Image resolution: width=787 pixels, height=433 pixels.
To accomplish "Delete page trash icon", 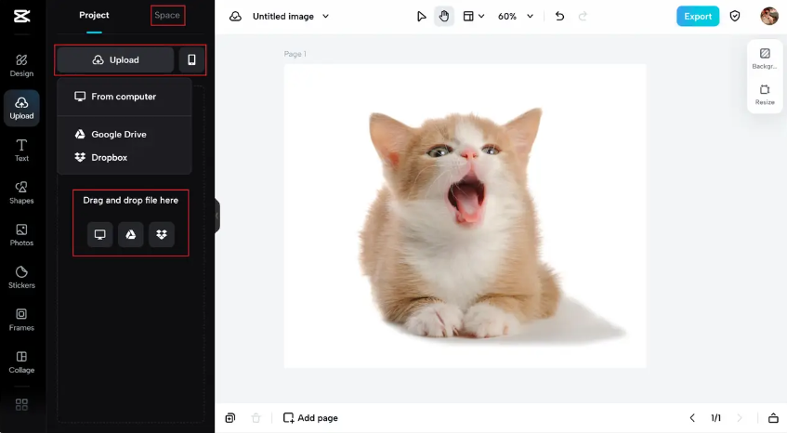I will [256, 417].
